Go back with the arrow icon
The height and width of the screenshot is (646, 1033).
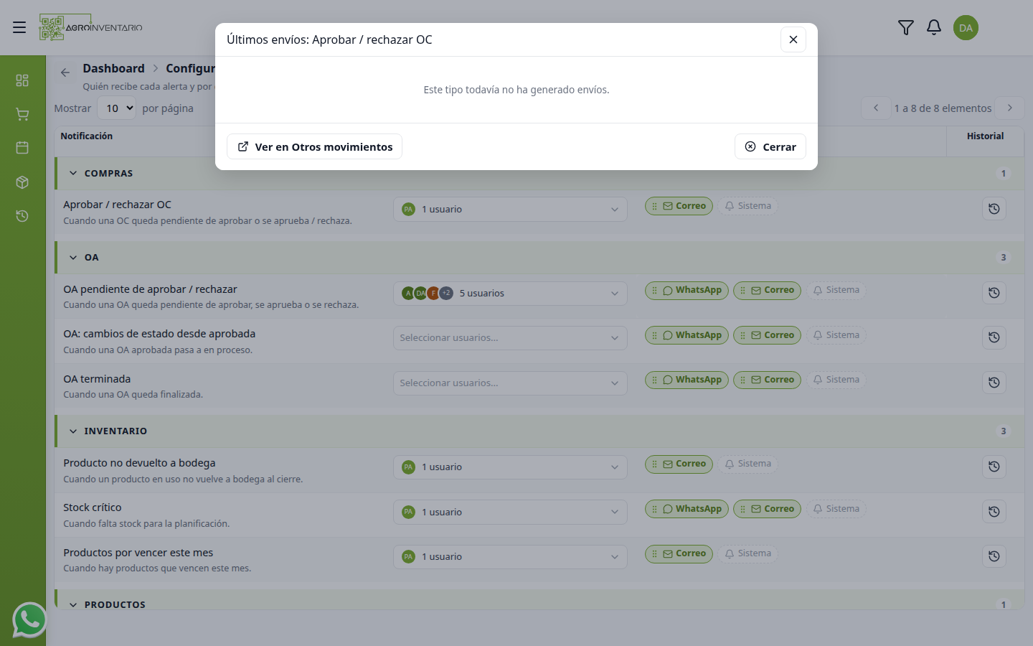click(65, 72)
